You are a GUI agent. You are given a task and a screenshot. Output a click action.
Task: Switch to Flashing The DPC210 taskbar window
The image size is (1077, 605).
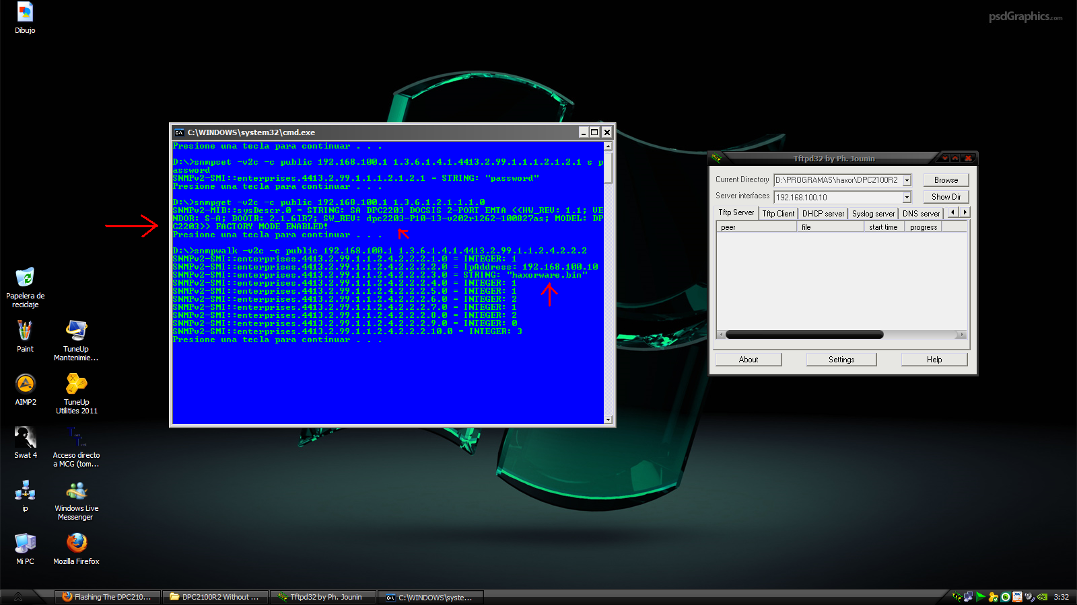[x=108, y=597]
